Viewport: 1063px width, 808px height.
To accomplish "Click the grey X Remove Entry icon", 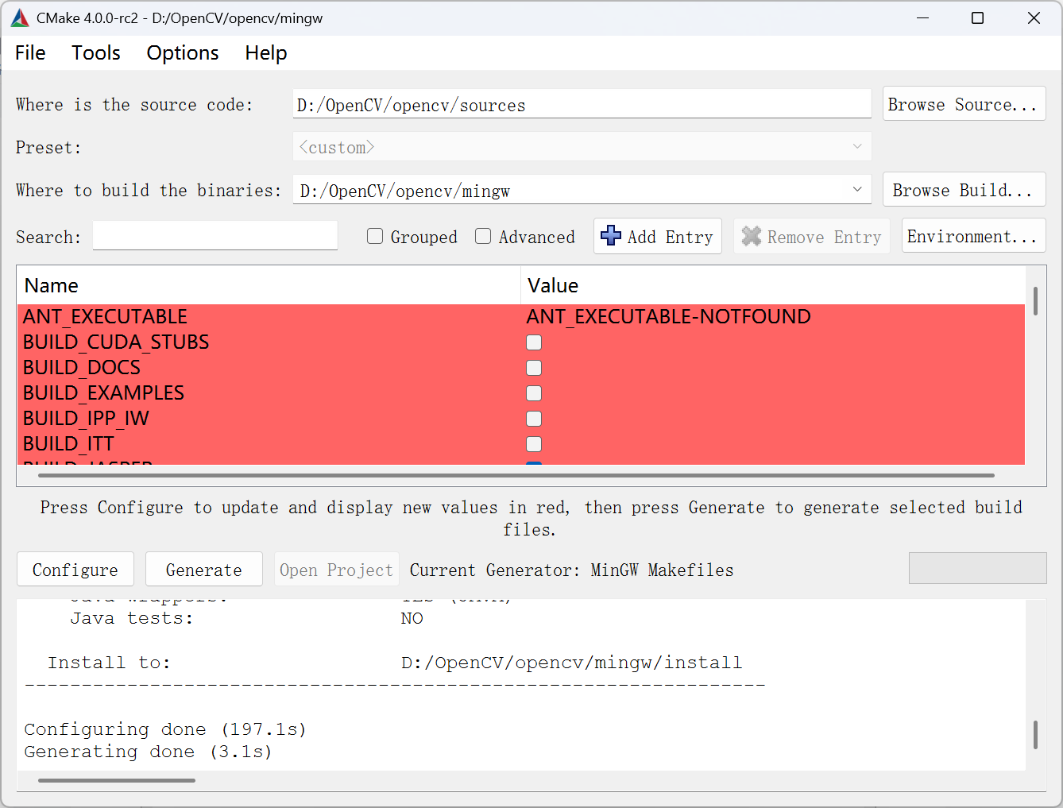I will 751,236.
